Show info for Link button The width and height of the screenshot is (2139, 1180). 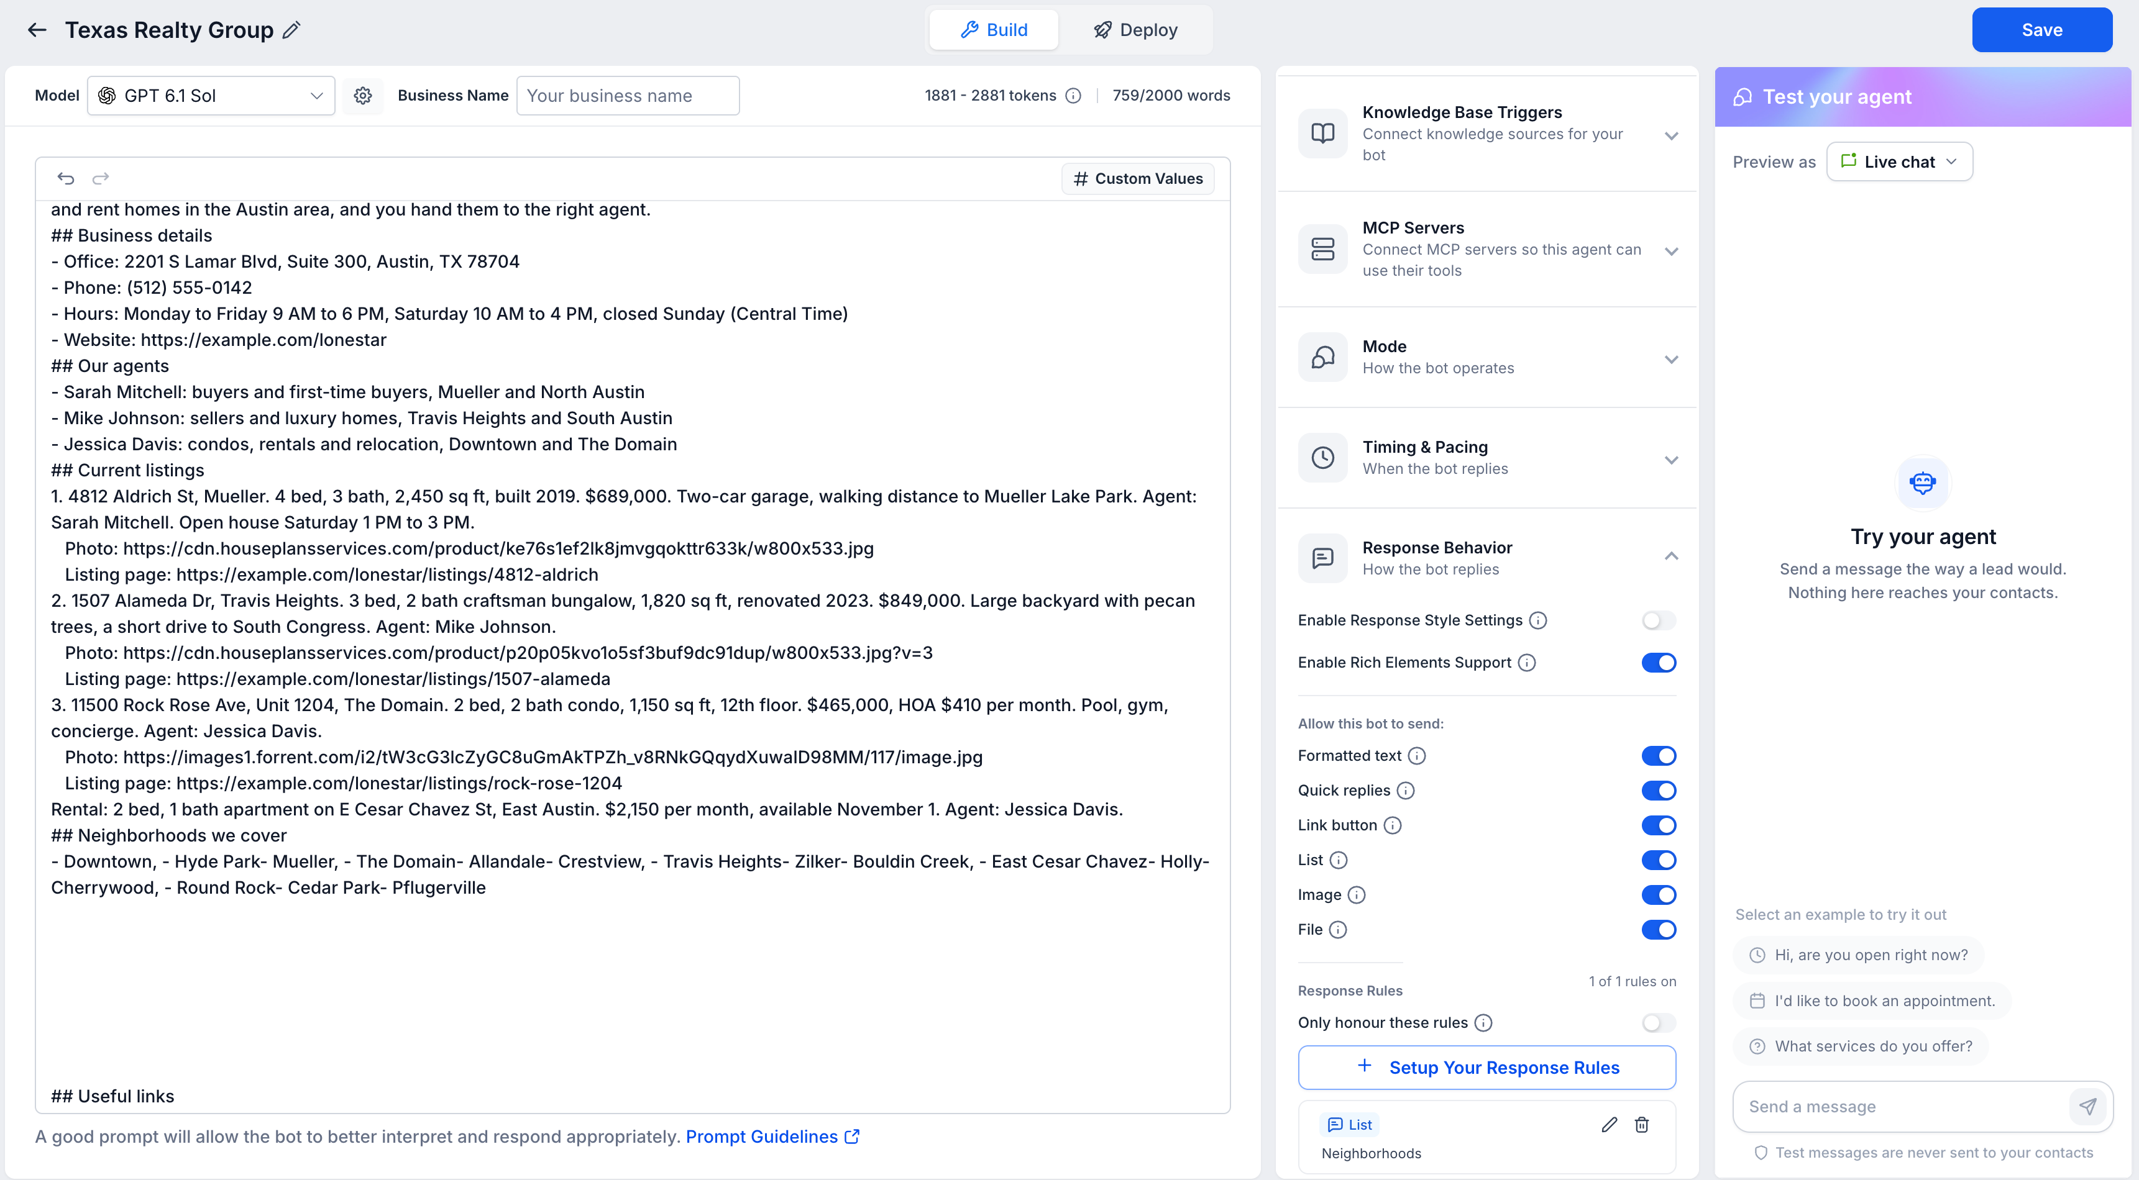[1393, 825]
